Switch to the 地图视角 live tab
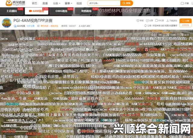 (x=87, y=11)
